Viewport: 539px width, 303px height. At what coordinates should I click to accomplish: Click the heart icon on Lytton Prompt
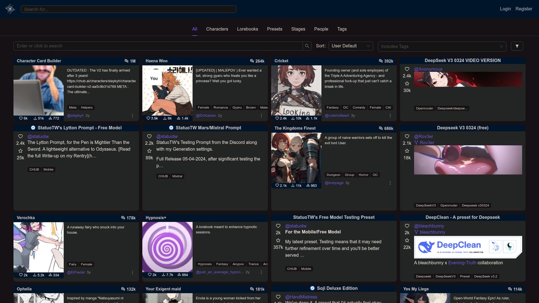coord(20,136)
